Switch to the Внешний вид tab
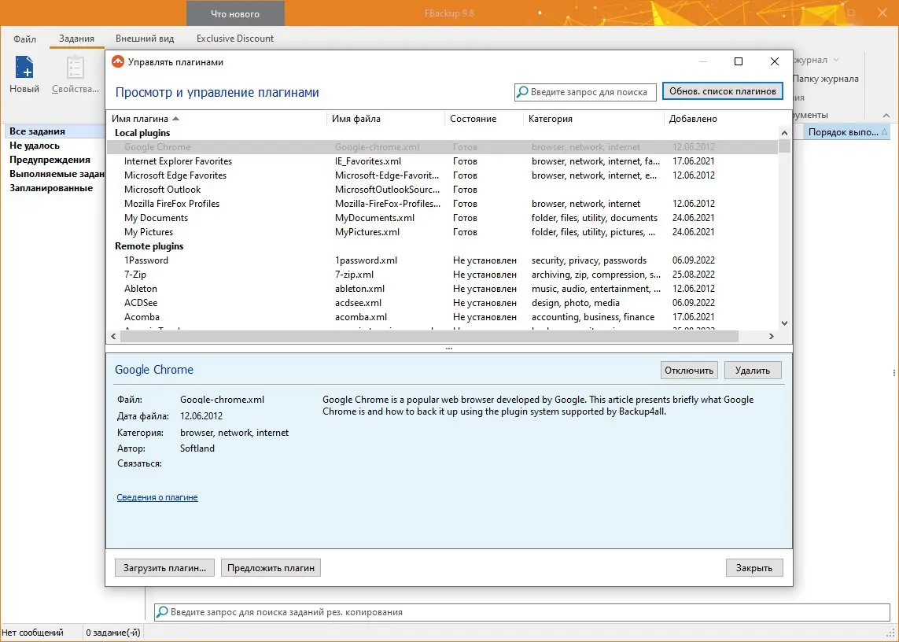This screenshot has width=899, height=642. 145,39
